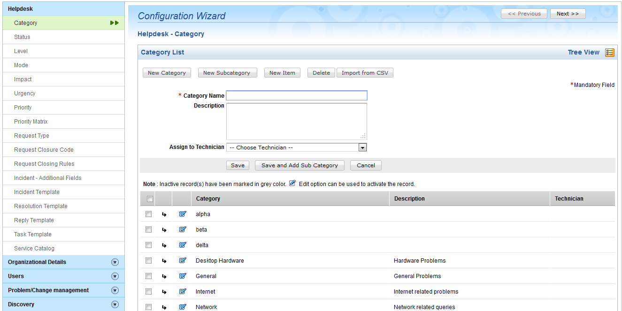Open the Tree View link
Screen dimensions: 622x311
[584, 53]
